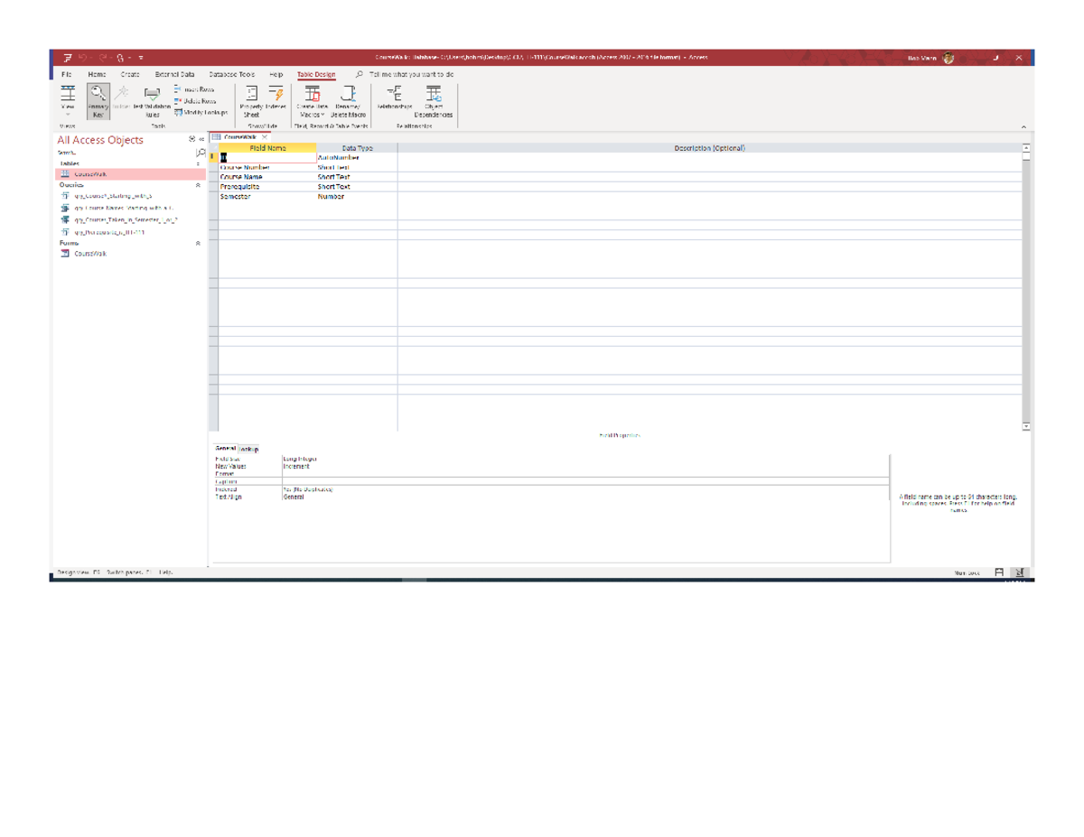Expand Create Data Macros dropdown
The image size is (1084, 837).
click(x=312, y=115)
